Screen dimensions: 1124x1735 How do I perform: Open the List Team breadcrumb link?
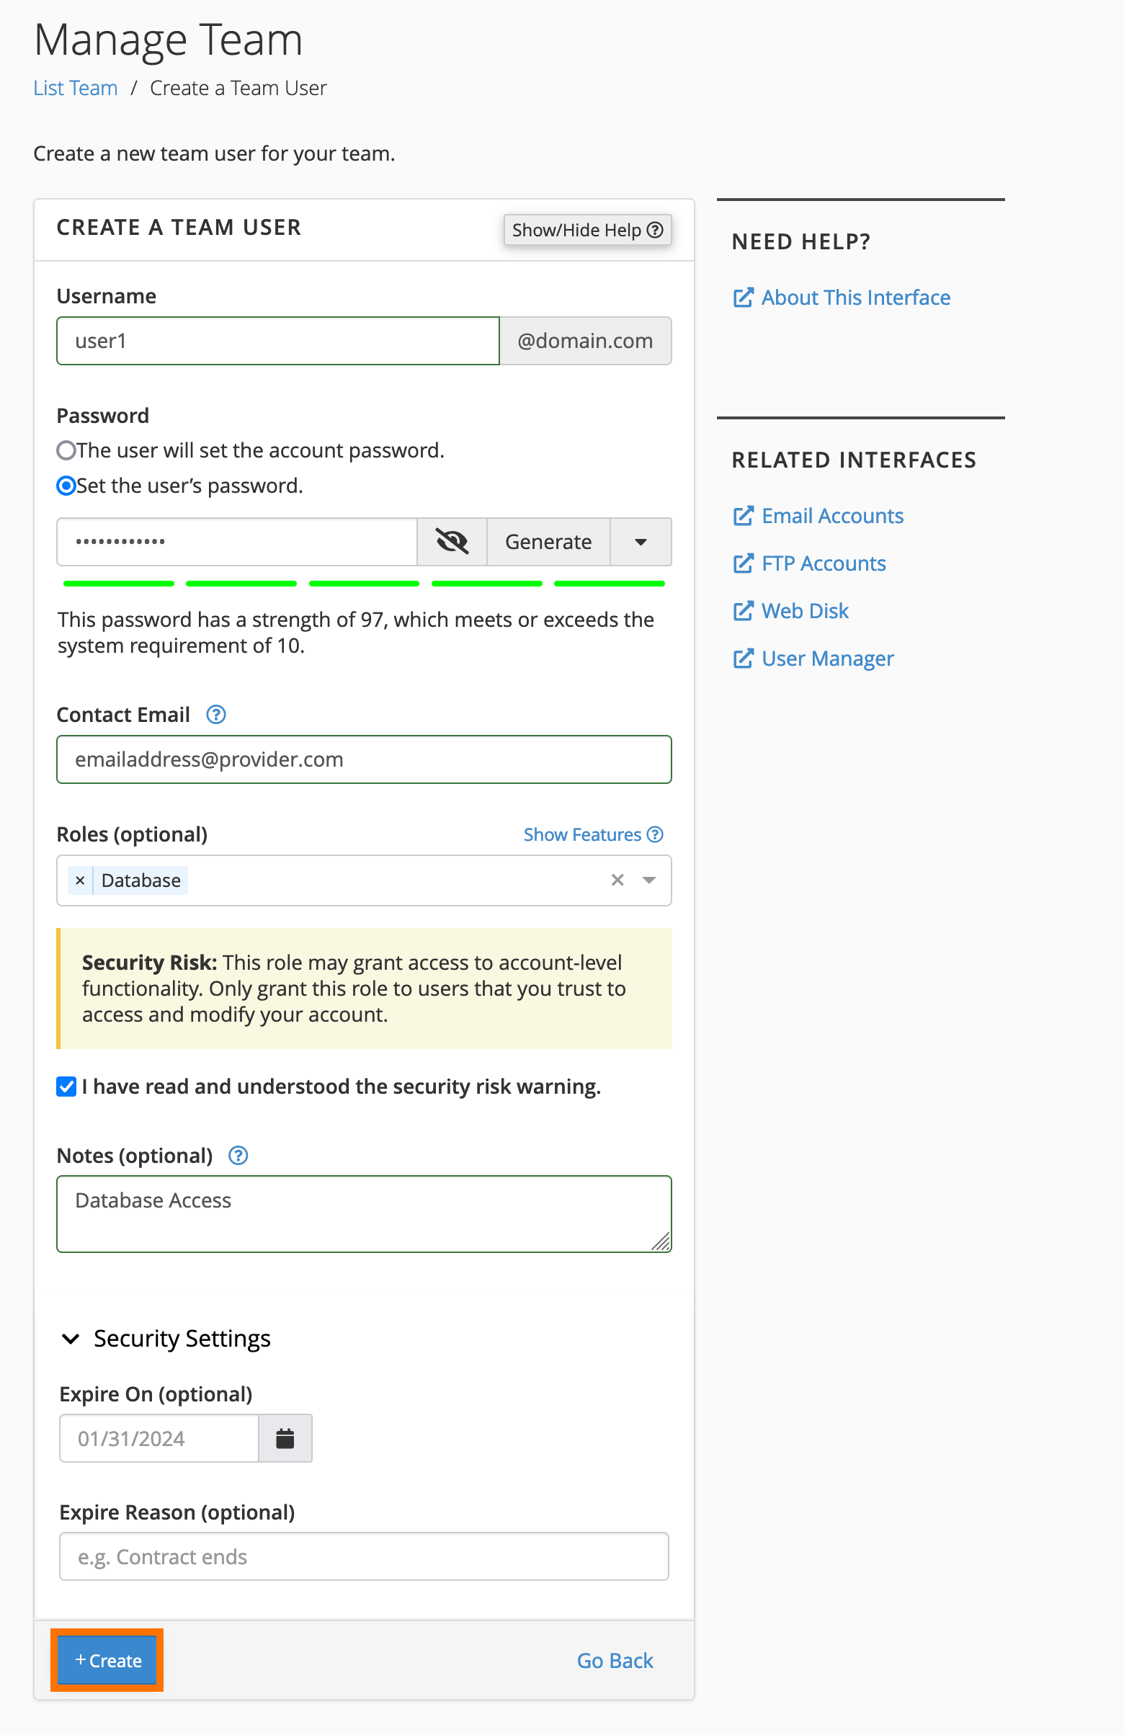pyautogui.click(x=76, y=88)
